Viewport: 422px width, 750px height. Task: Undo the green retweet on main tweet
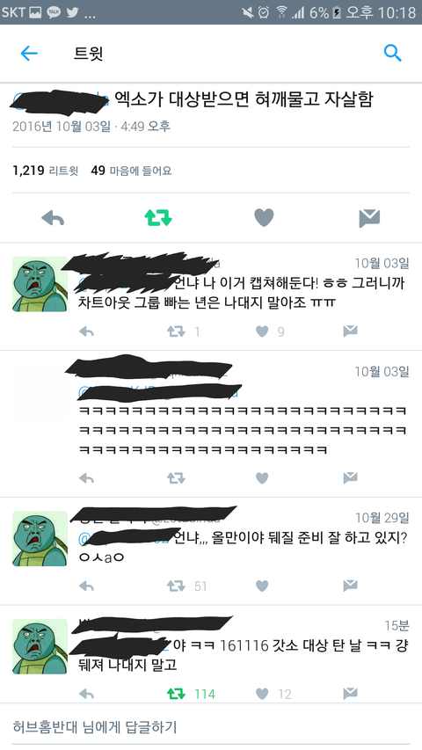158,218
